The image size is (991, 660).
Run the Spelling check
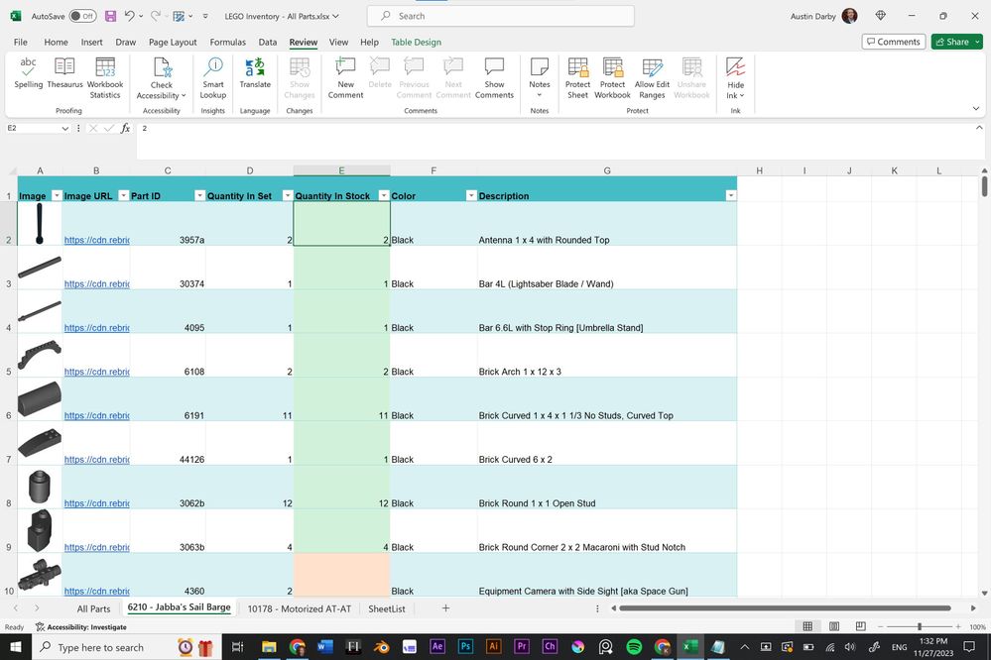pyautogui.click(x=28, y=73)
